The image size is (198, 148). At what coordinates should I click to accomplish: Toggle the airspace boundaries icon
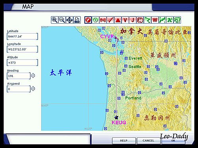[x=140, y=20]
